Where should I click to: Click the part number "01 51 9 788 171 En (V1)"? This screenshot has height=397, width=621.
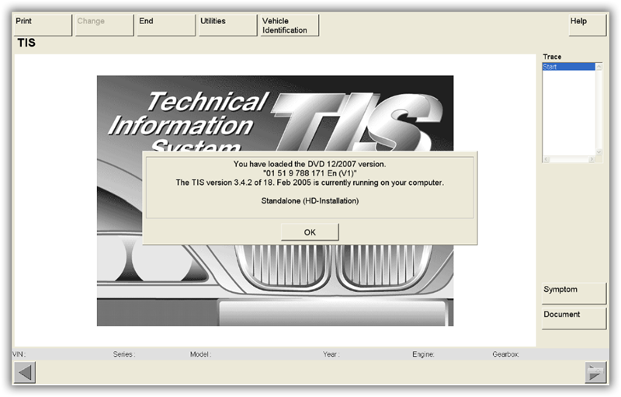(310, 173)
